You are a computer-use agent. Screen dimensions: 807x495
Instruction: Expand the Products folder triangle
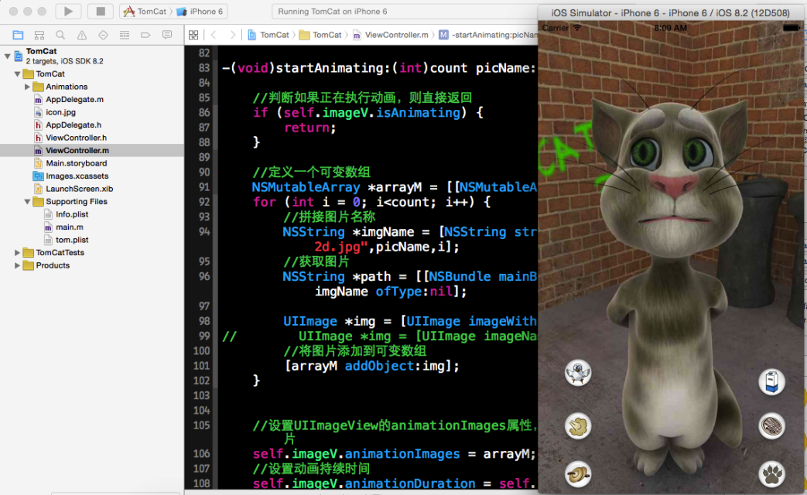(18, 265)
